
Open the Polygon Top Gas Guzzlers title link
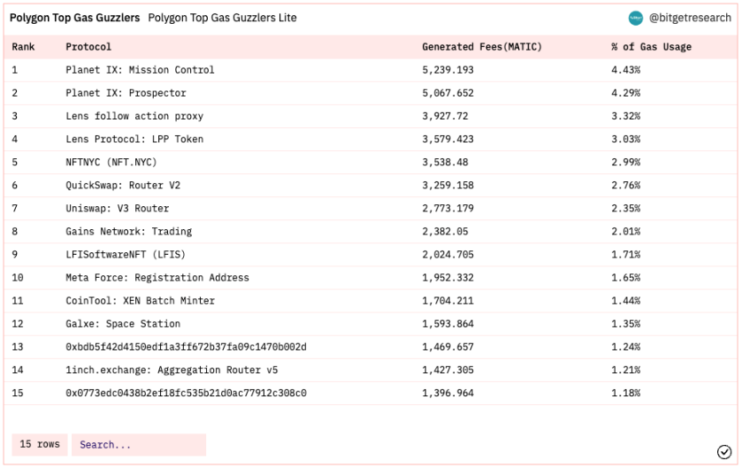click(75, 18)
